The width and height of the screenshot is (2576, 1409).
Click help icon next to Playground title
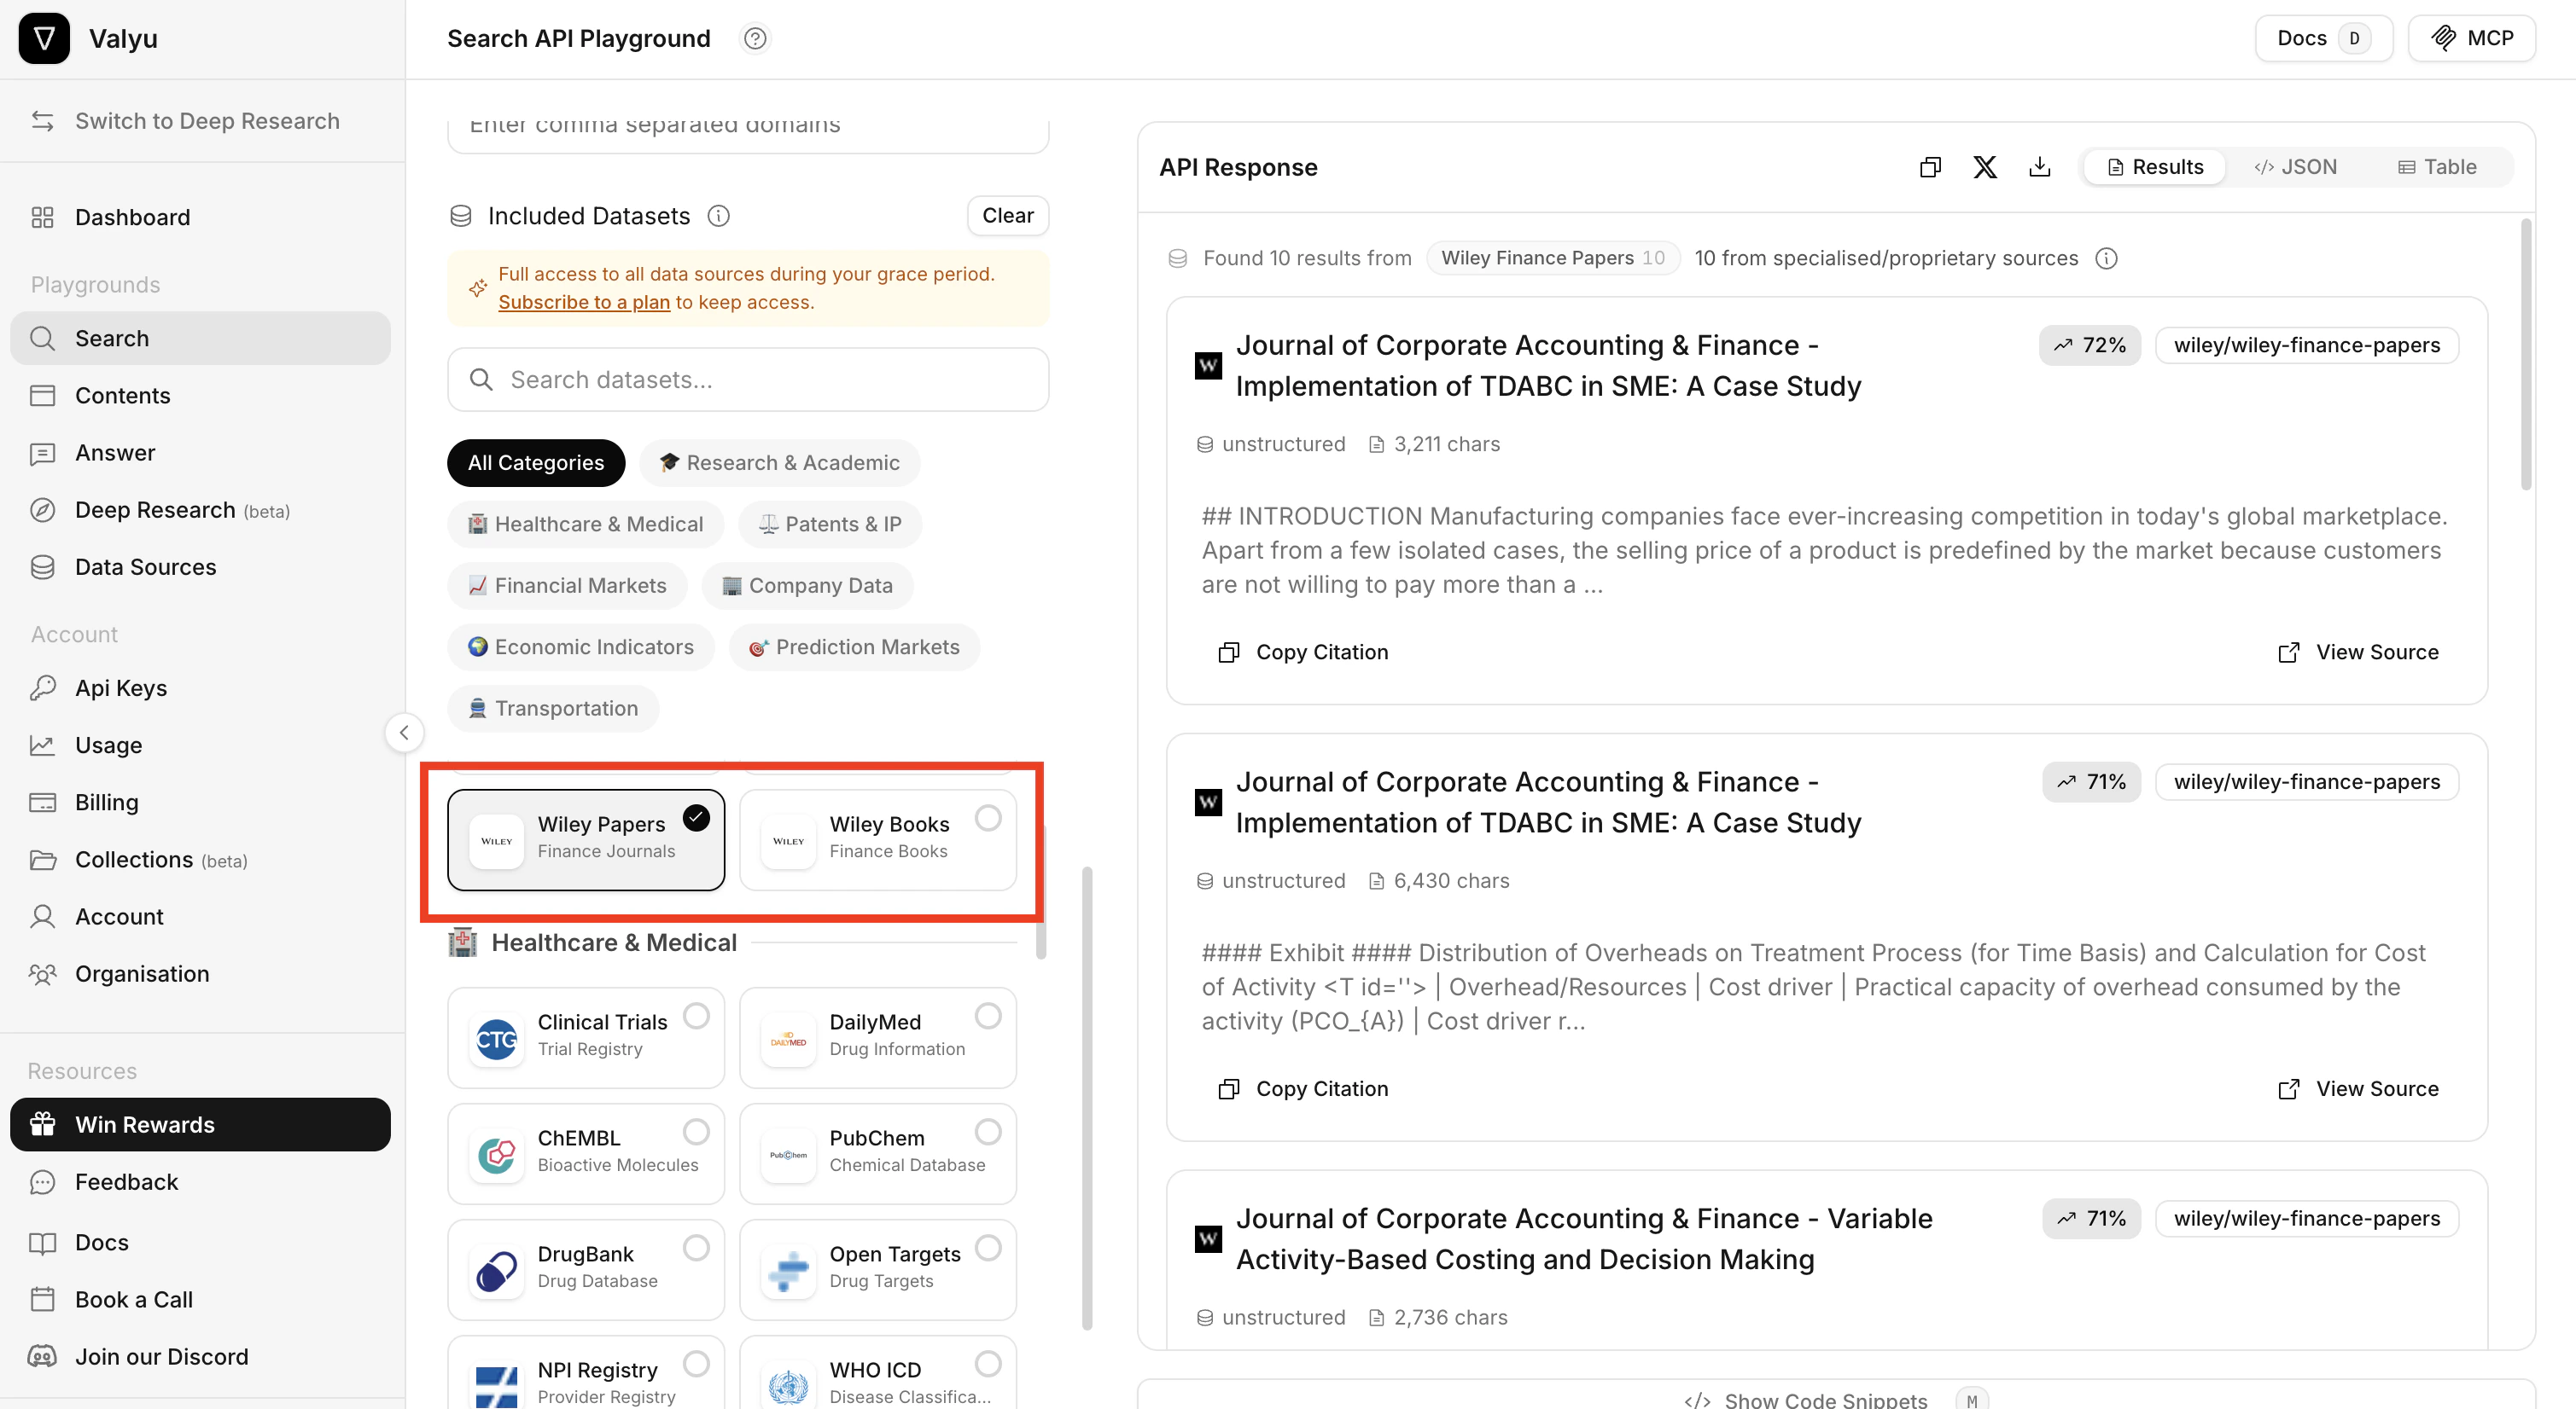tap(755, 38)
